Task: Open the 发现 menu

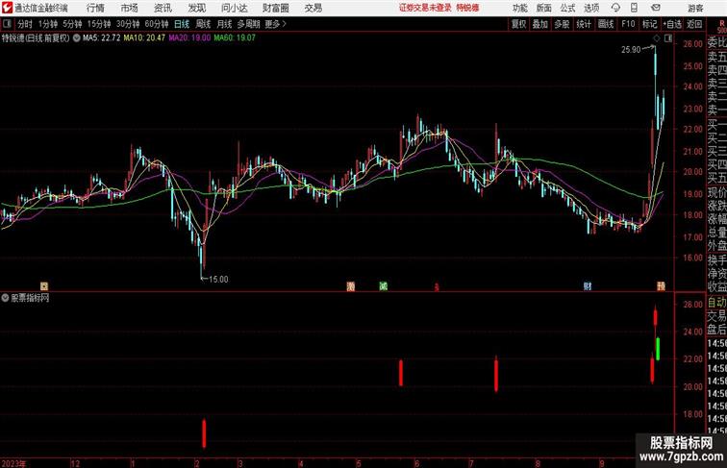Action: click(x=196, y=8)
